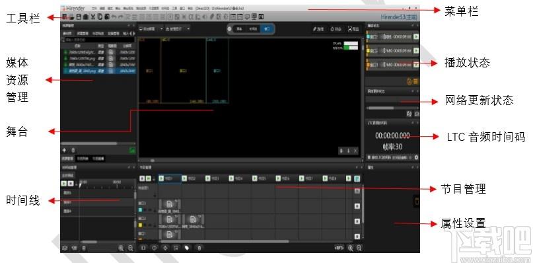Click the PPT button in the program management bottom bar

(339, 248)
